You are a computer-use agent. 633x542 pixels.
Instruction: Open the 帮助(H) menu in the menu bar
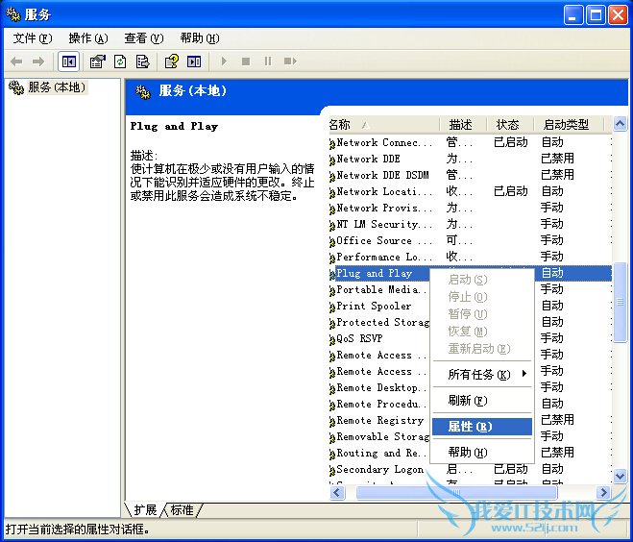[200, 38]
